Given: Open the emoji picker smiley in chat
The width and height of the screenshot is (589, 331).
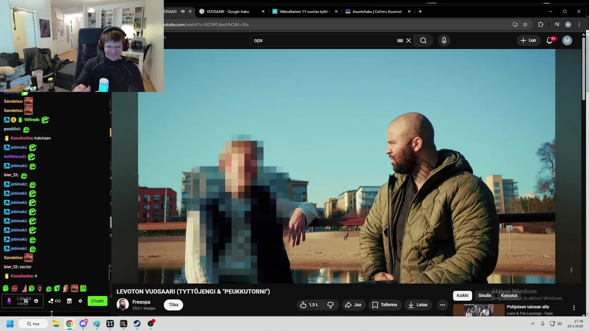Looking at the screenshot, I should [36, 301].
